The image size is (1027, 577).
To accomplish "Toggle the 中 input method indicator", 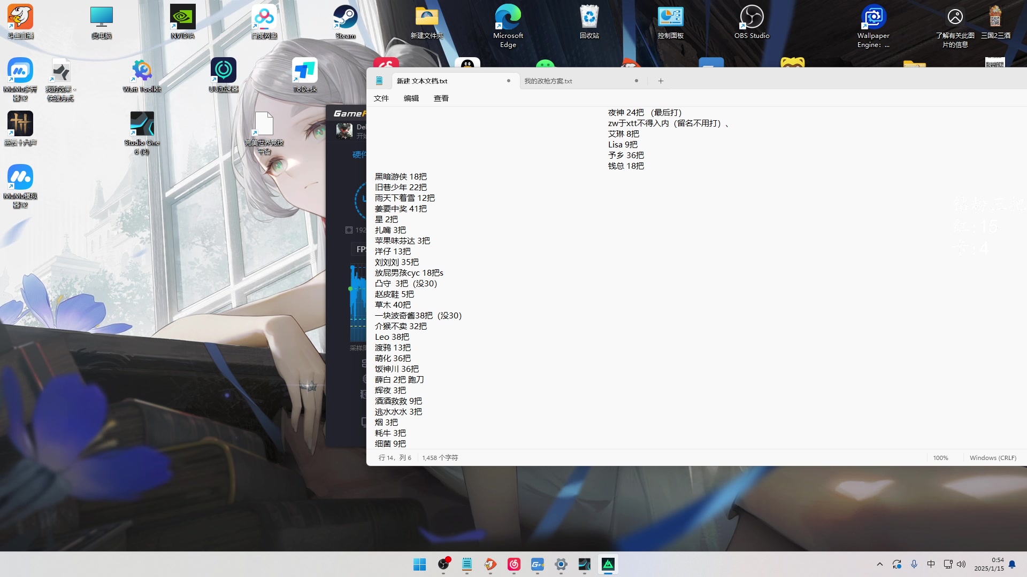I will tap(931, 564).
